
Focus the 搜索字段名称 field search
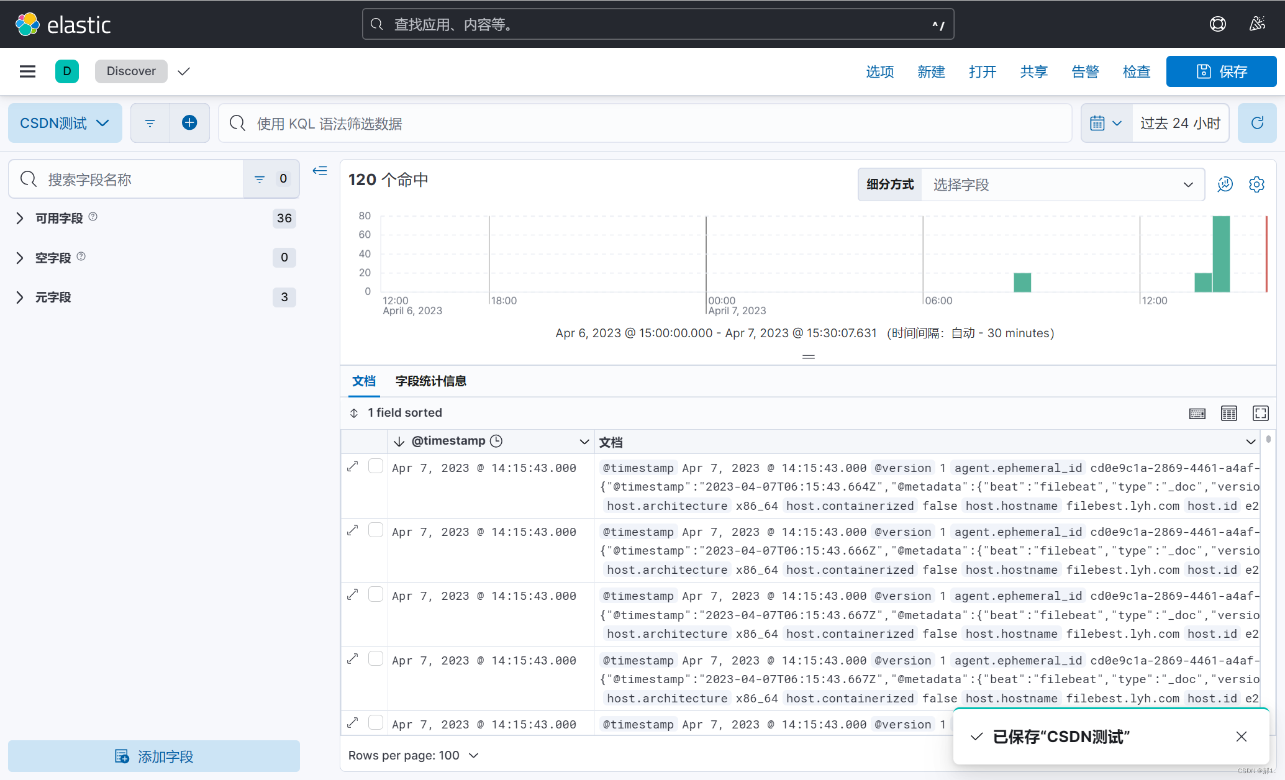coord(126,179)
